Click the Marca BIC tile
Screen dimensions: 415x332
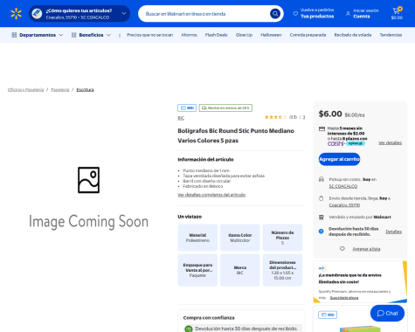(240, 270)
